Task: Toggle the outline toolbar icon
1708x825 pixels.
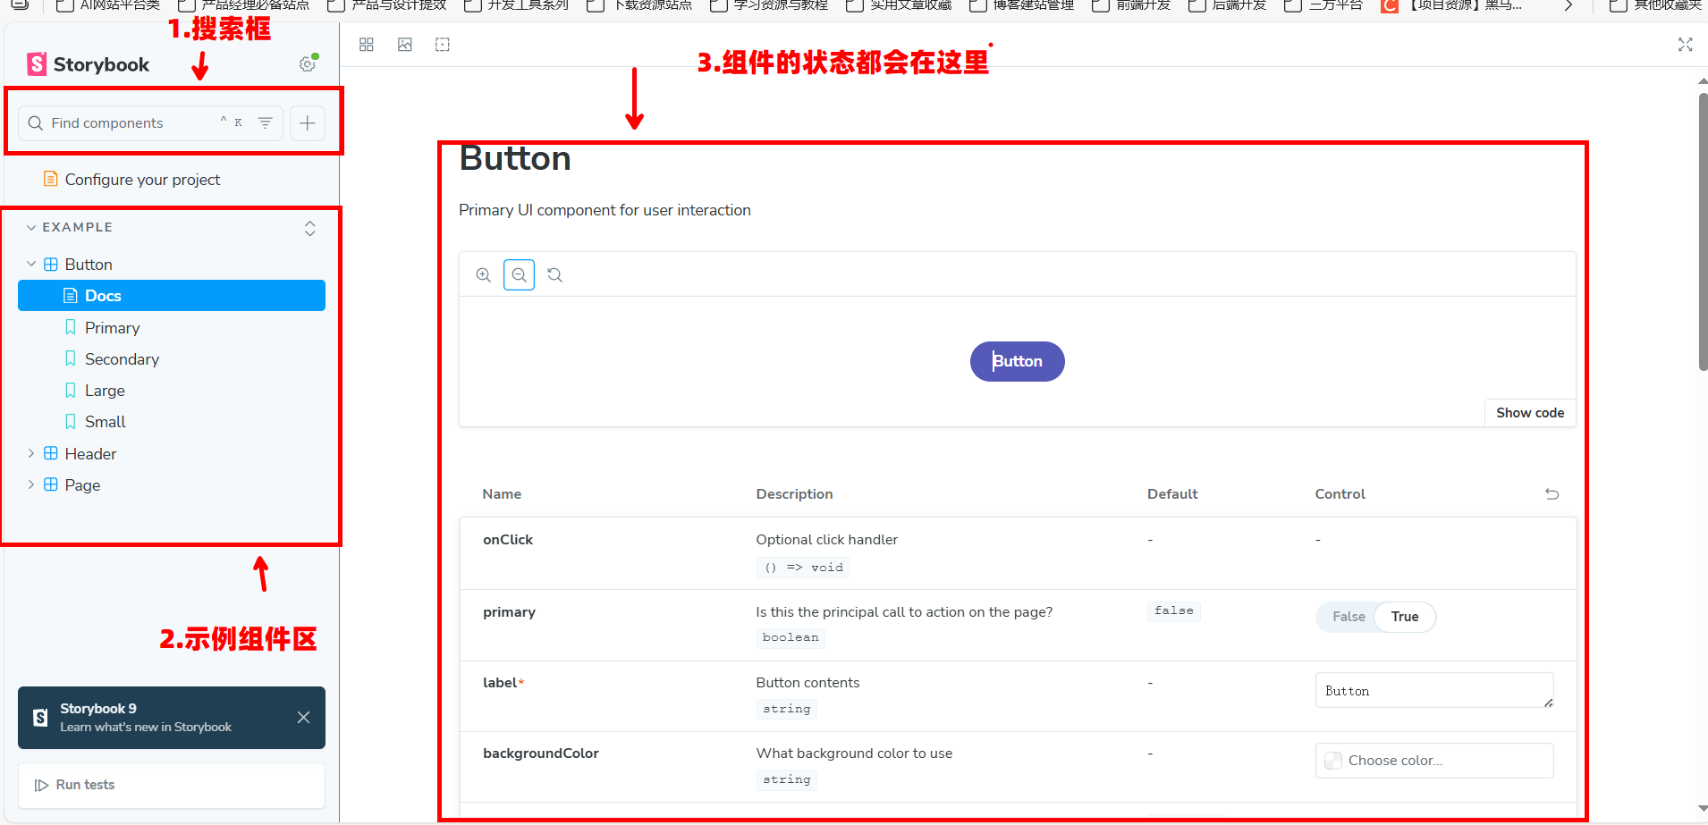Action: tap(443, 45)
